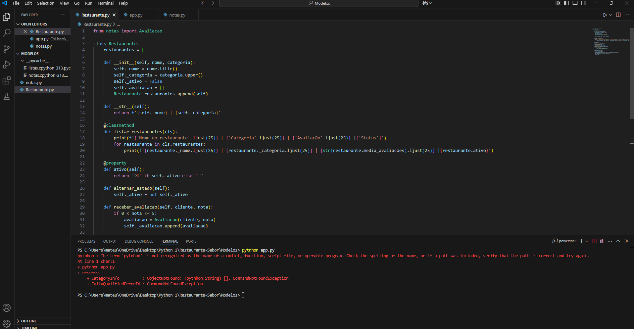The width and height of the screenshot is (634, 329).
Task: Switch to the Debug Console tab
Action: pos(139,241)
